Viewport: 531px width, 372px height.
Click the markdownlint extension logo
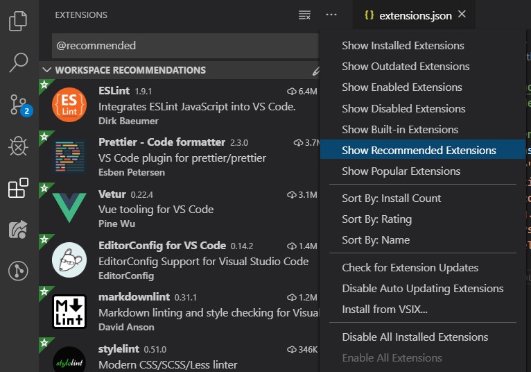(69, 312)
